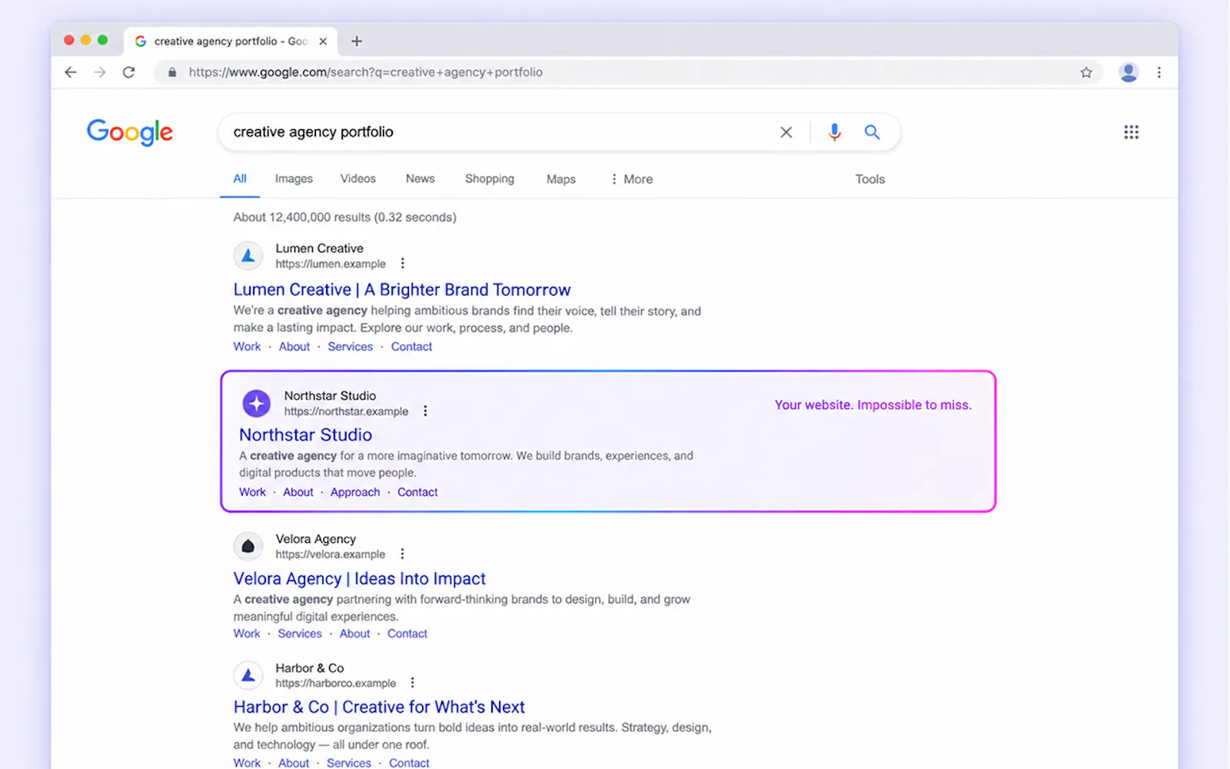Click the Lumen Creative site name
This screenshot has width=1230, height=769.
[320, 248]
